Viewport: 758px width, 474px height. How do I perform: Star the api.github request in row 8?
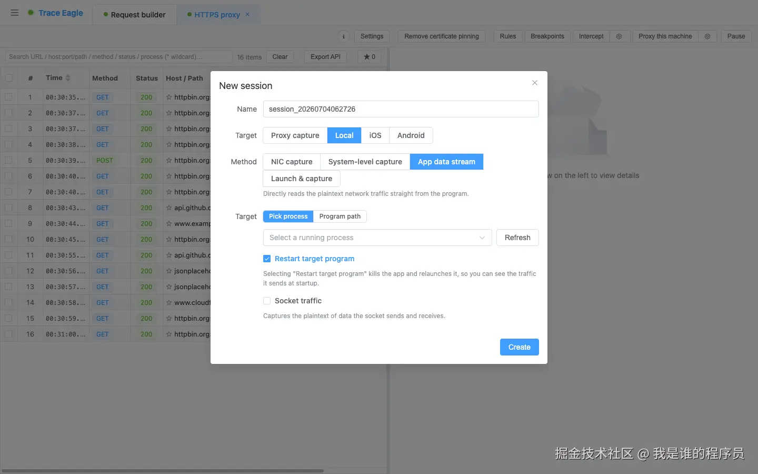click(x=169, y=208)
